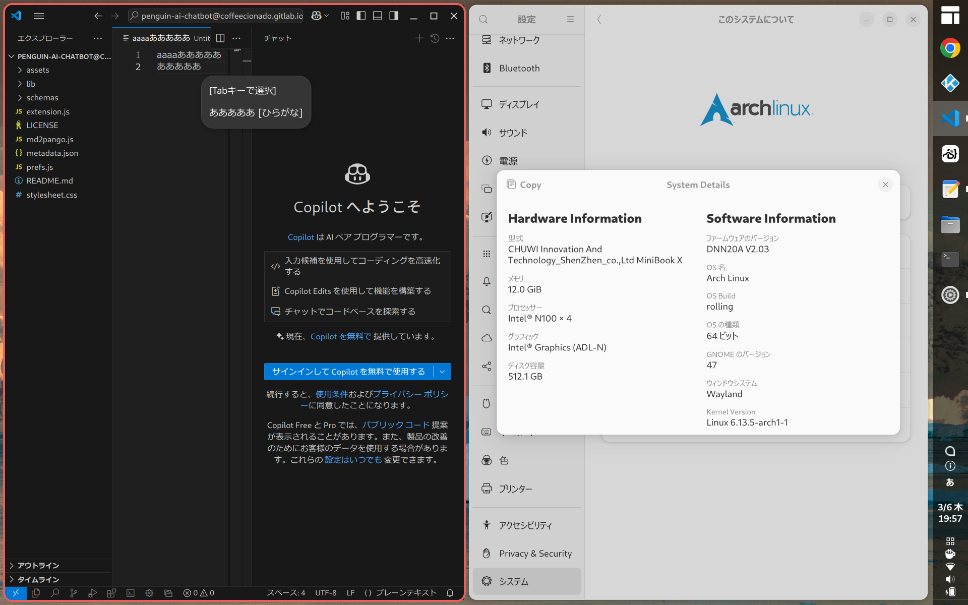Click the サインインして Copilot を無料で使用する button
Screen dimensions: 968x605
[x=348, y=372]
